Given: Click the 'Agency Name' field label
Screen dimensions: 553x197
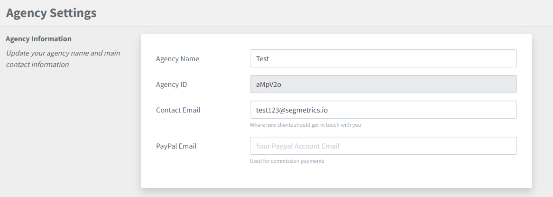Looking at the screenshot, I should coord(177,59).
